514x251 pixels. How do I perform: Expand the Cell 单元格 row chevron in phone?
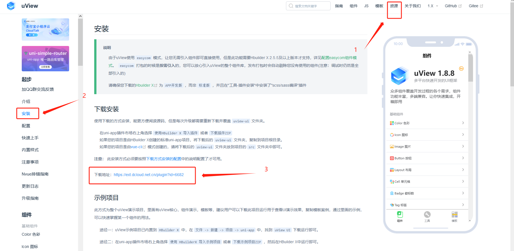pos(463,181)
